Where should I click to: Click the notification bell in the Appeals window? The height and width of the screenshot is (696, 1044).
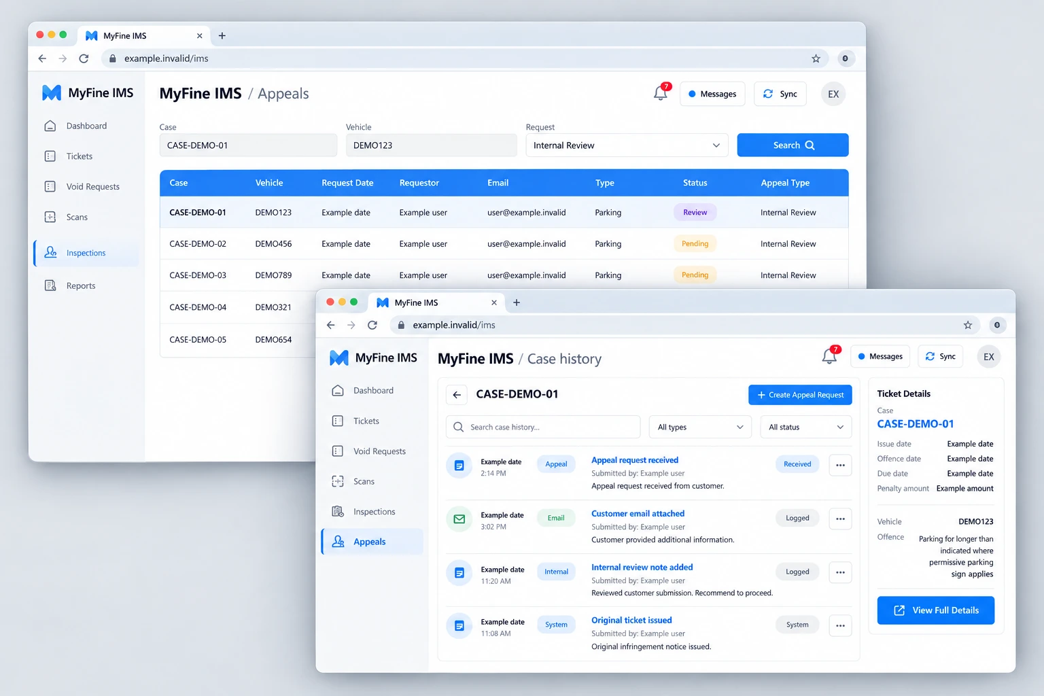click(661, 93)
